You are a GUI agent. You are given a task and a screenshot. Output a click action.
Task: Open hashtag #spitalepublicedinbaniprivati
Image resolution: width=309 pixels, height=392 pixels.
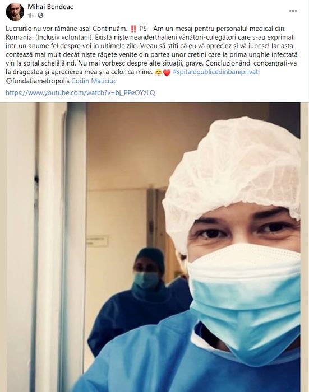tap(216, 72)
